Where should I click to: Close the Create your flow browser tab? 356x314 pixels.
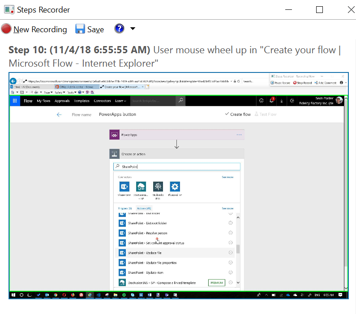point(142,87)
